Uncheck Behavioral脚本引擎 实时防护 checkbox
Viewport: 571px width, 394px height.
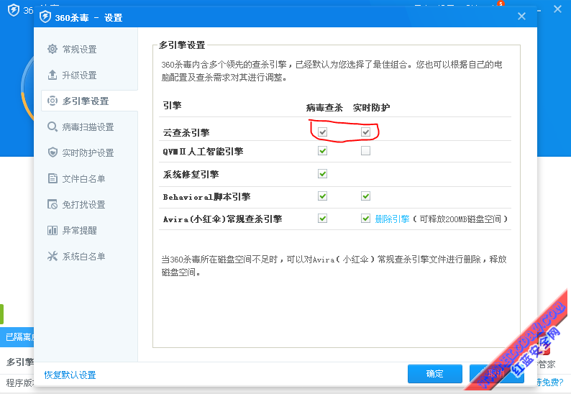click(365, 196)
